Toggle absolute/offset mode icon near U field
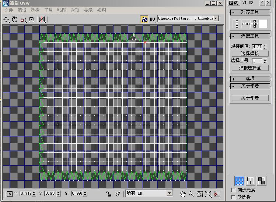The width and height of the screenshot is (276, 202). click(10, 194)
